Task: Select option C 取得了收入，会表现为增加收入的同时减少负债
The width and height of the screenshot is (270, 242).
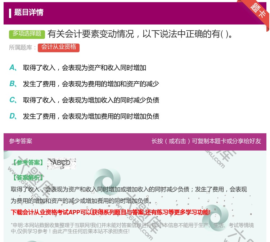Action: (84, 100)
